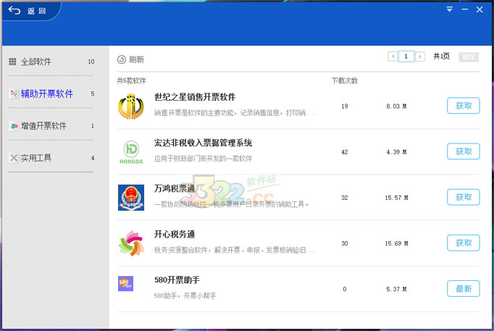Click the 万鸿税票通 emblem icon
This screenshot has width=494, height=331.
[131, 198]
